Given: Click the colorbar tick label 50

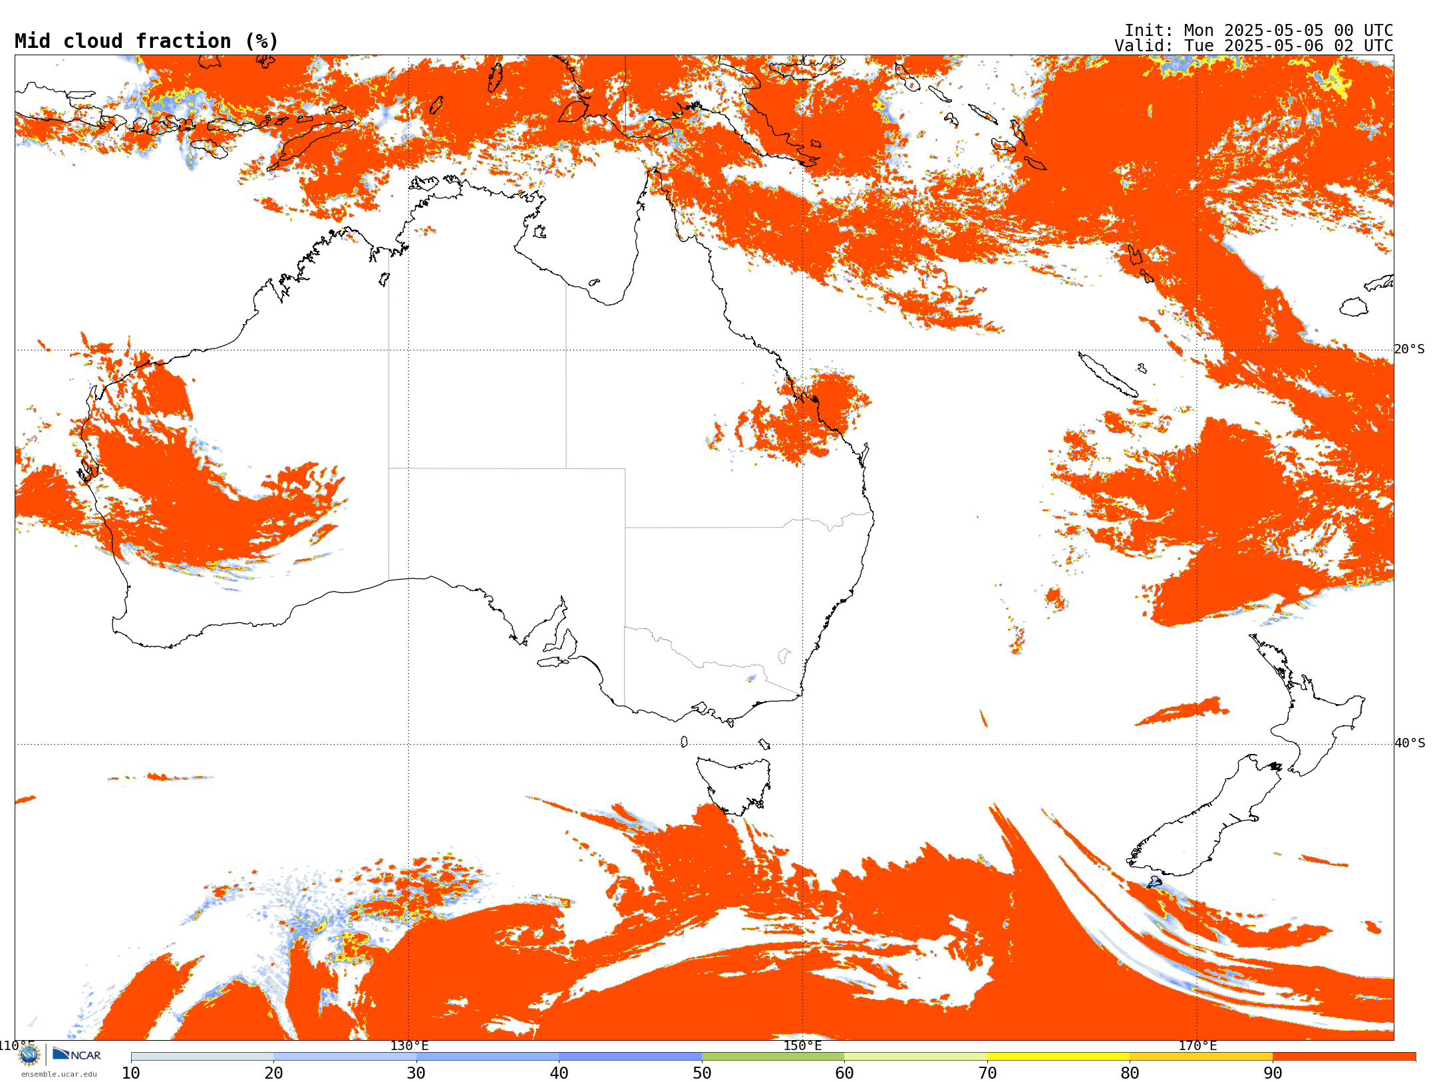Looking at the screenshot, I should 702,1073.
